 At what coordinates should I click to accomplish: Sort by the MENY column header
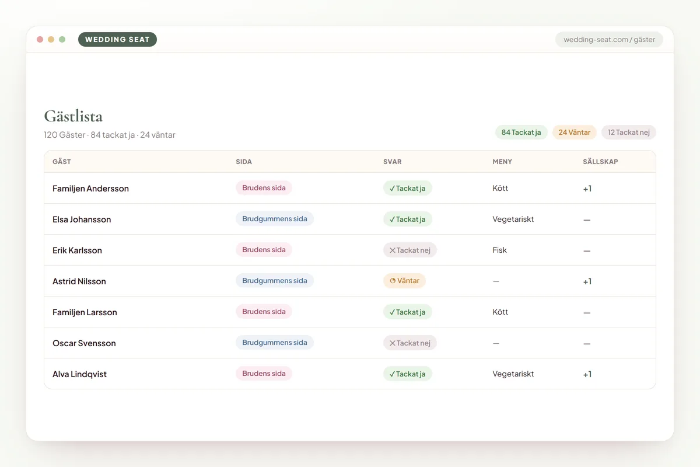502,162
